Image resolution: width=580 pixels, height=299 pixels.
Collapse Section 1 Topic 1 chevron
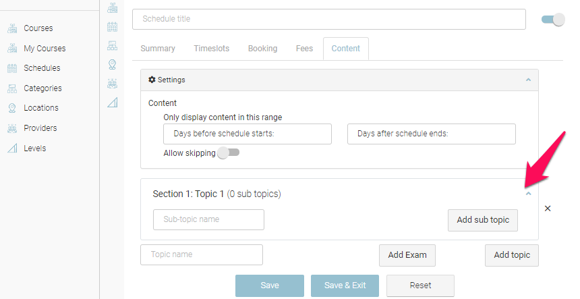click(x=528, y=194)
